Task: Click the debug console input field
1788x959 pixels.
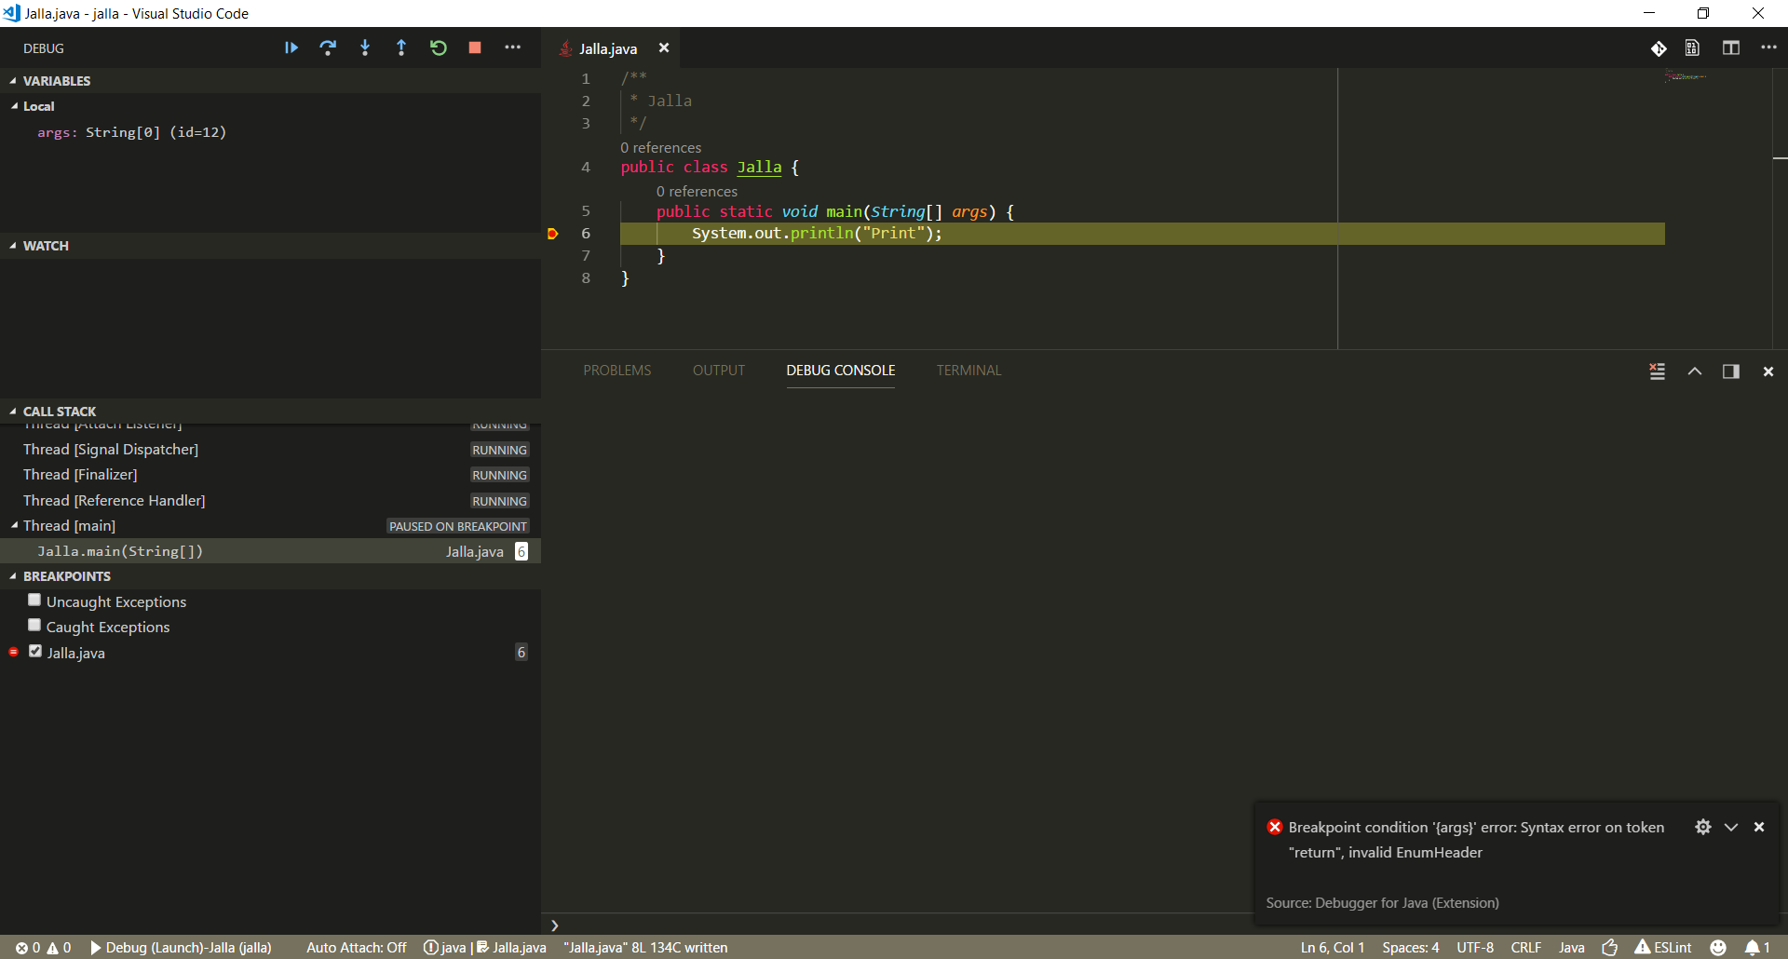Action: [x=899, y=925]
